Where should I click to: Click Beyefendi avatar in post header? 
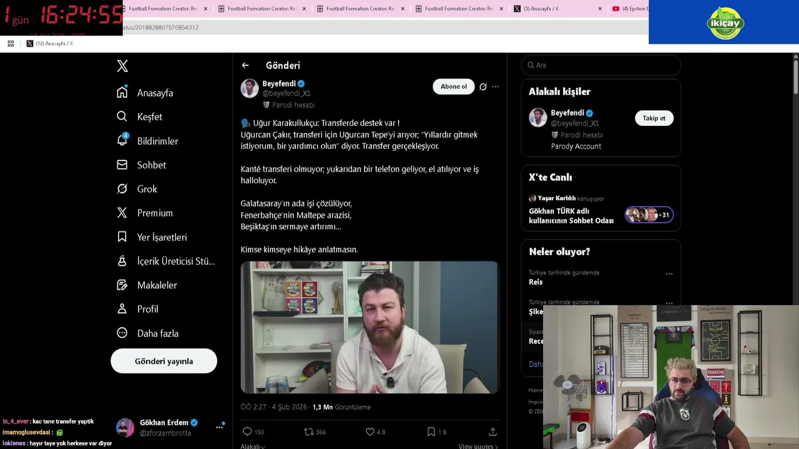250,89
